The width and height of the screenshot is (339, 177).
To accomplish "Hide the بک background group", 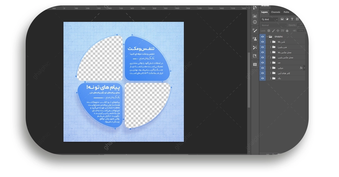I will coord(263,78).
